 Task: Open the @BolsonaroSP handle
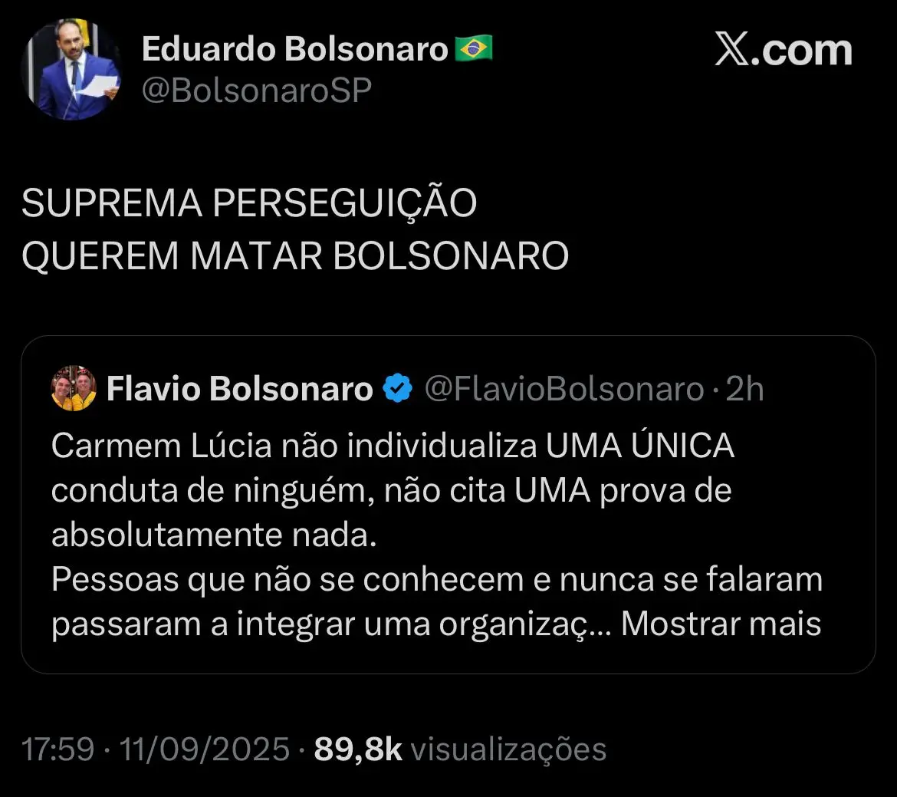[255, 90]
